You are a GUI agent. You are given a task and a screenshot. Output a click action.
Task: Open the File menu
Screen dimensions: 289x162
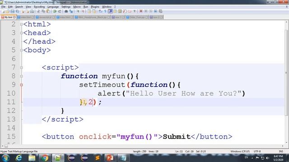(x=3, y=7)
